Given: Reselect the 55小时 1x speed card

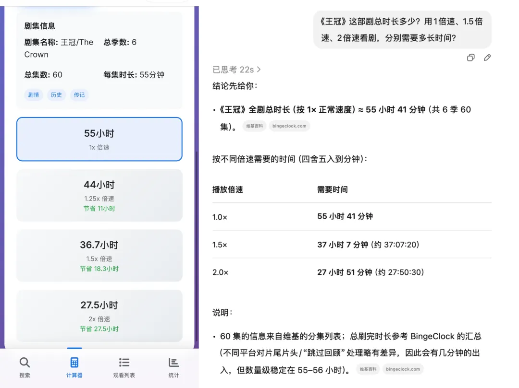Looking at the screenshot, I should click(x=99, y=139).
